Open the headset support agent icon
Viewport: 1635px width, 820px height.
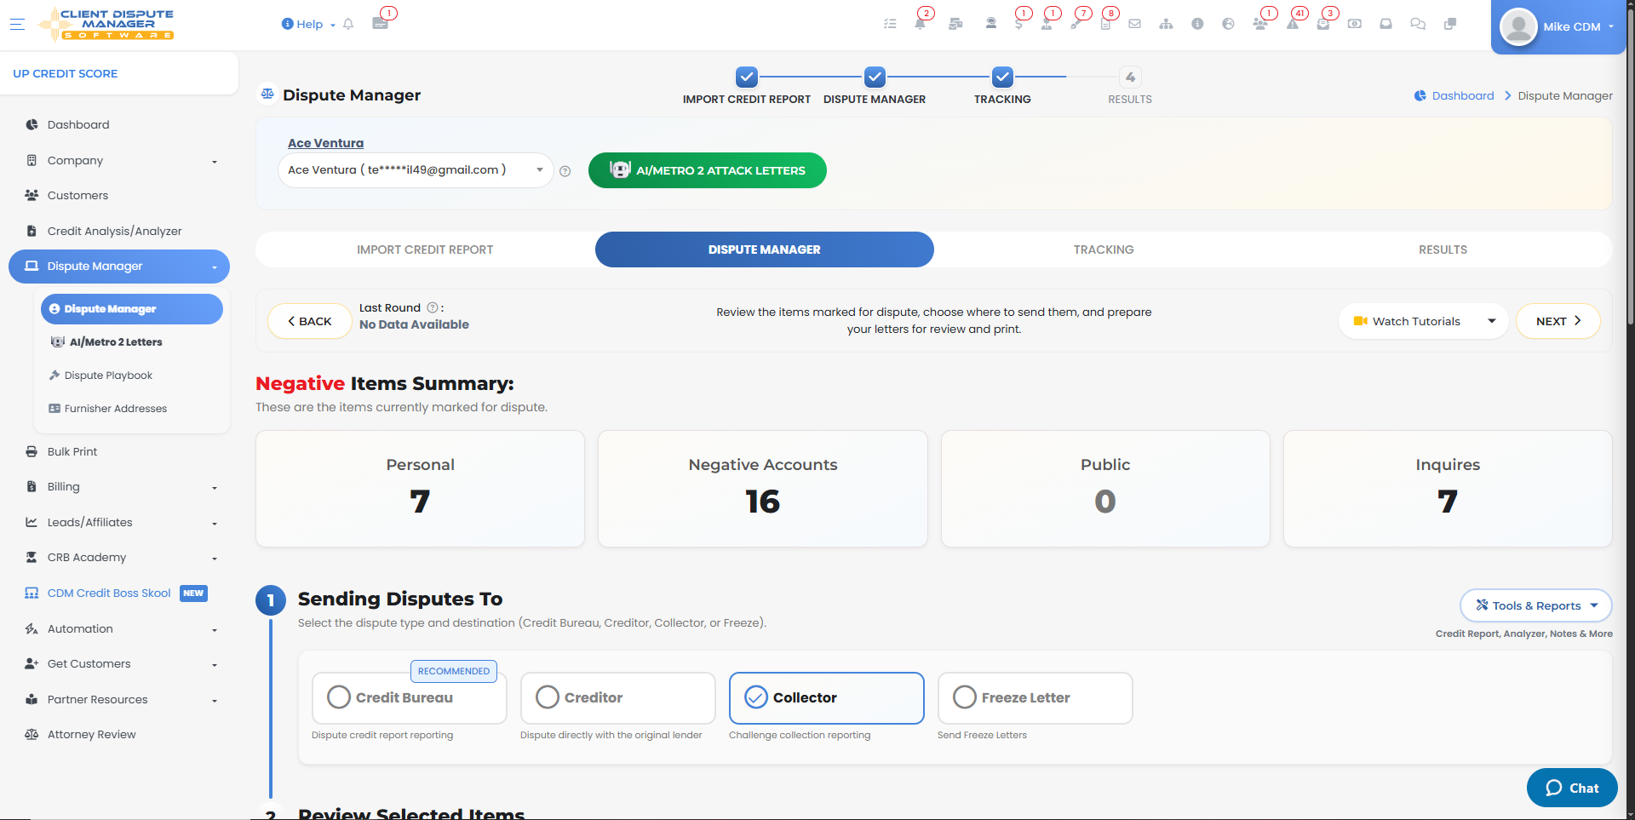coord(990,24)
